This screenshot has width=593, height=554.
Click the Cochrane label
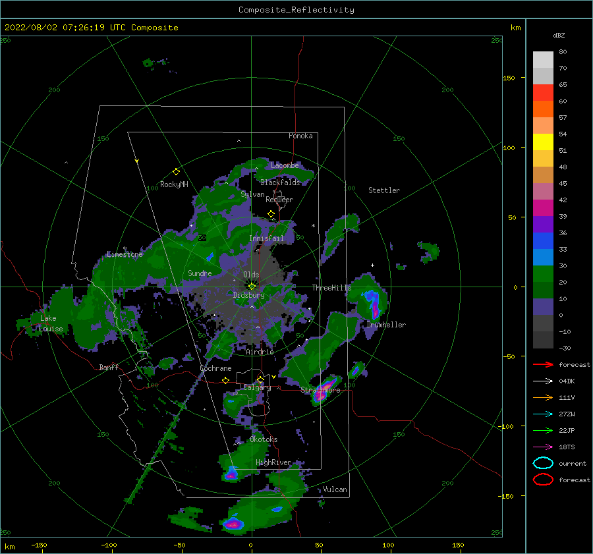pos(215,368)
